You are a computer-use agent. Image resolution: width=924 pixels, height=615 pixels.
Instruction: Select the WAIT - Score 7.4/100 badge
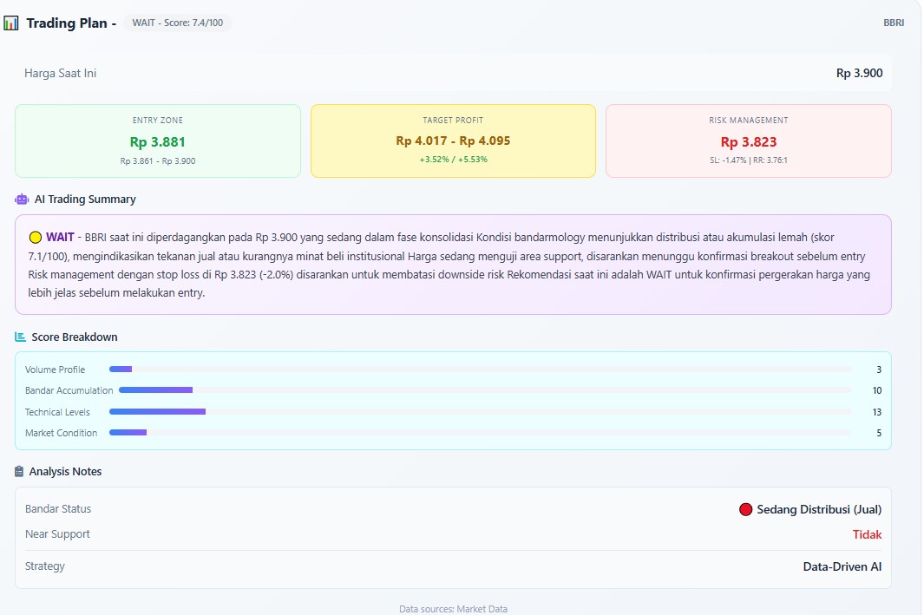pyautogui.click(x=177, y=23)
